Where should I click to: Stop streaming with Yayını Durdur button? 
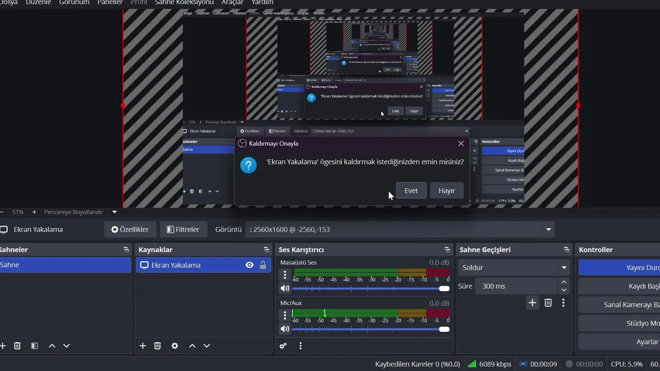pos(619,267)
